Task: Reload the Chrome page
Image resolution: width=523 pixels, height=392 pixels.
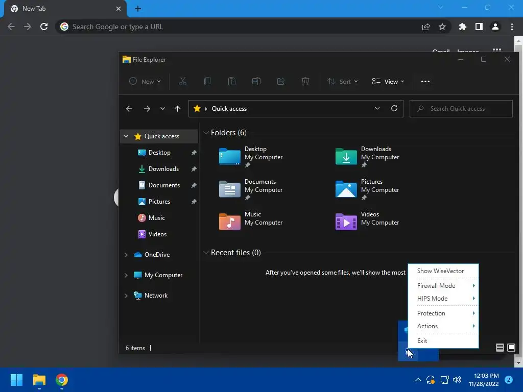Action: [x=44, y=27]
